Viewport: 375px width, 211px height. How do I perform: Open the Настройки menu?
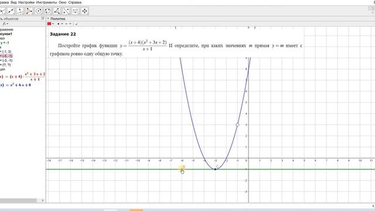26,2
